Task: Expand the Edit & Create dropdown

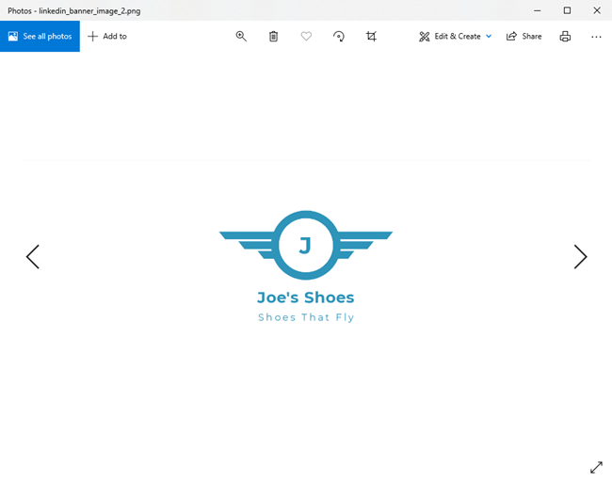Action: coord(456,37)
